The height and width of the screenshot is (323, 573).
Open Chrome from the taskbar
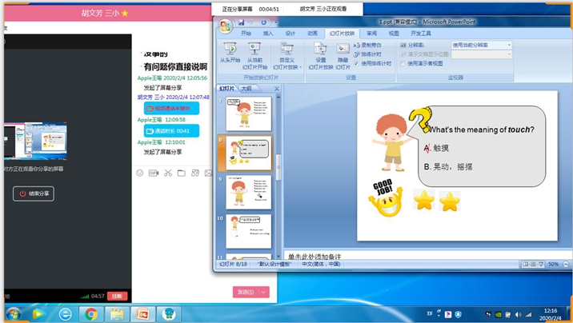[91, 314]
